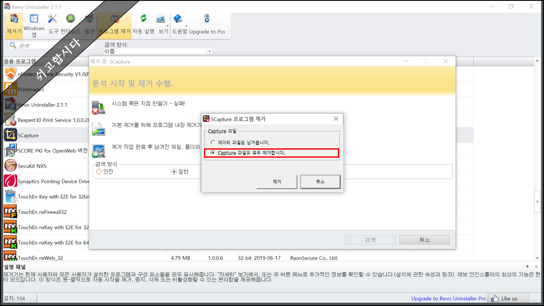Click 취소 in the Revo removal window
The width and height of the screenshot is (544, 306).
pyautogui.click(x=425, y=240)
